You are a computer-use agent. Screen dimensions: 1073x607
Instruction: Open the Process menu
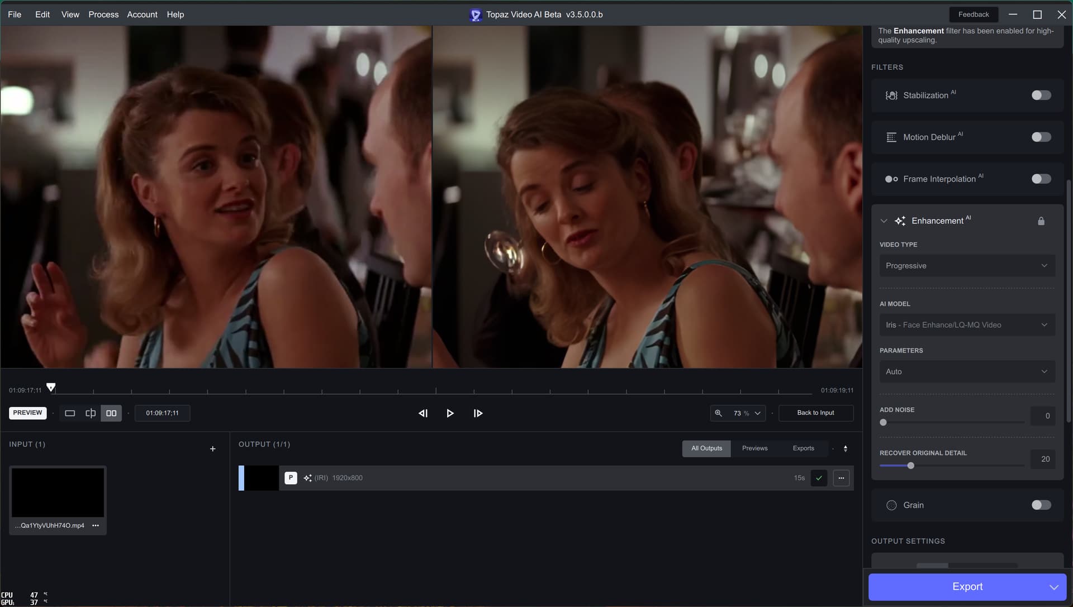(103, 15)
